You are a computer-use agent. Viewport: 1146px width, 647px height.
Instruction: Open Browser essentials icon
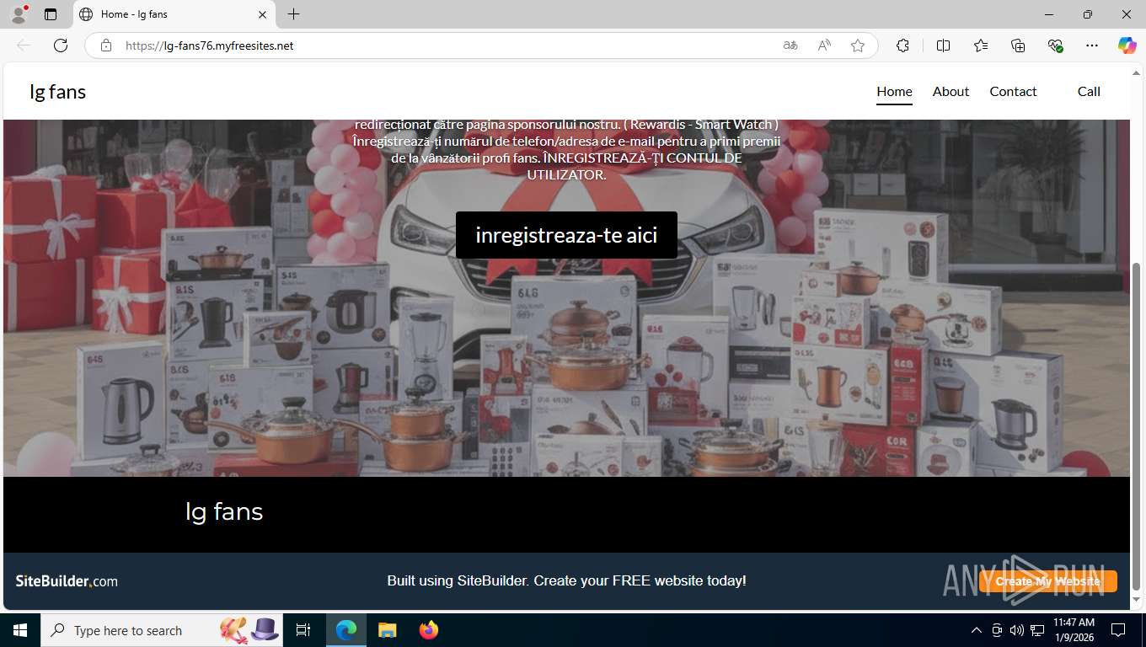(1055, 45)
